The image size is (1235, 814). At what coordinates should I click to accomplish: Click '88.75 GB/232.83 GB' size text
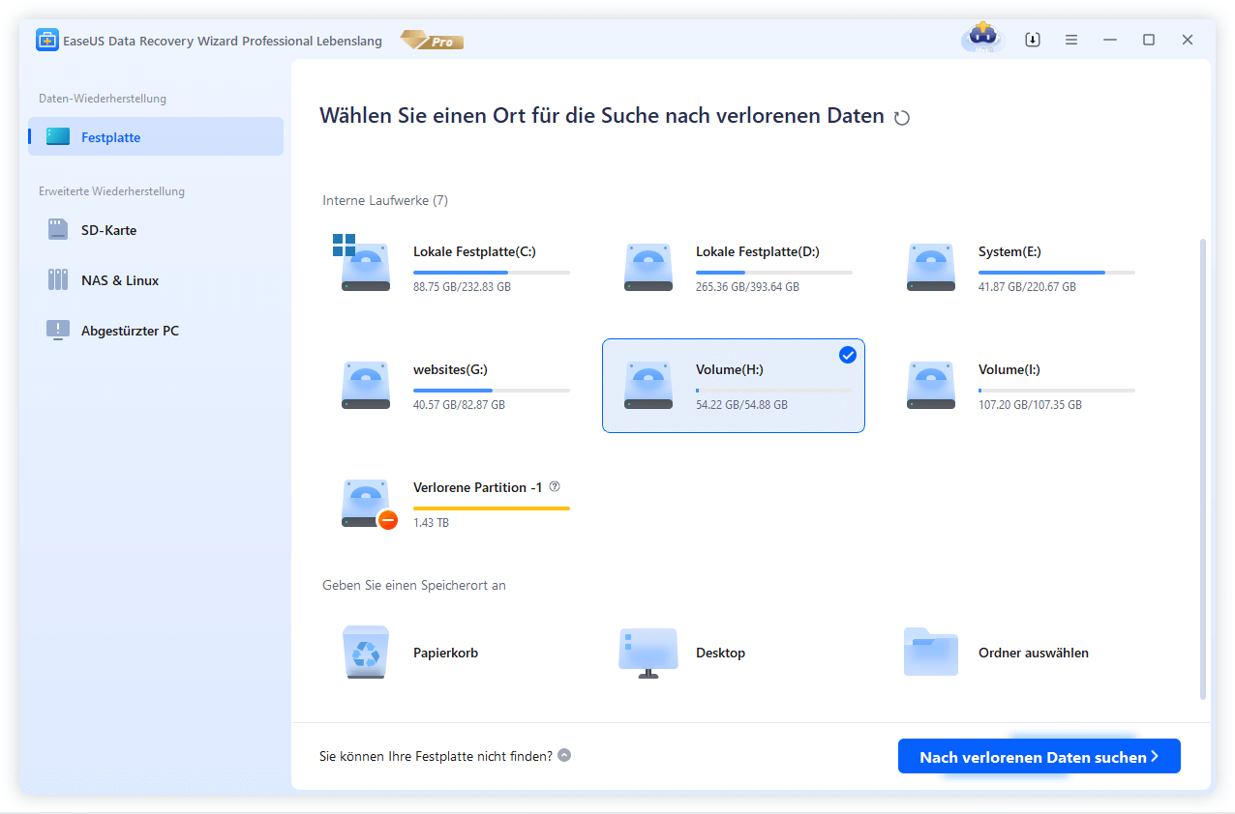(x=462, y=287)
